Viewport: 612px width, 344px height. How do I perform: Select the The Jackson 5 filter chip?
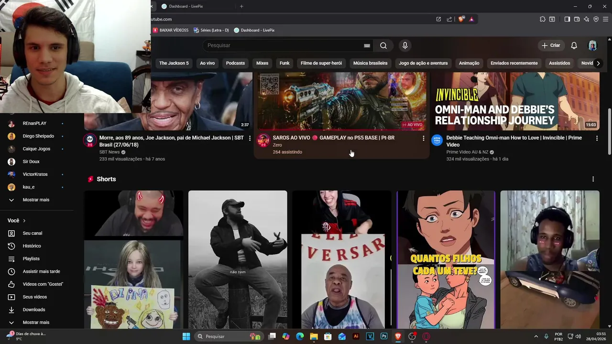174,63
